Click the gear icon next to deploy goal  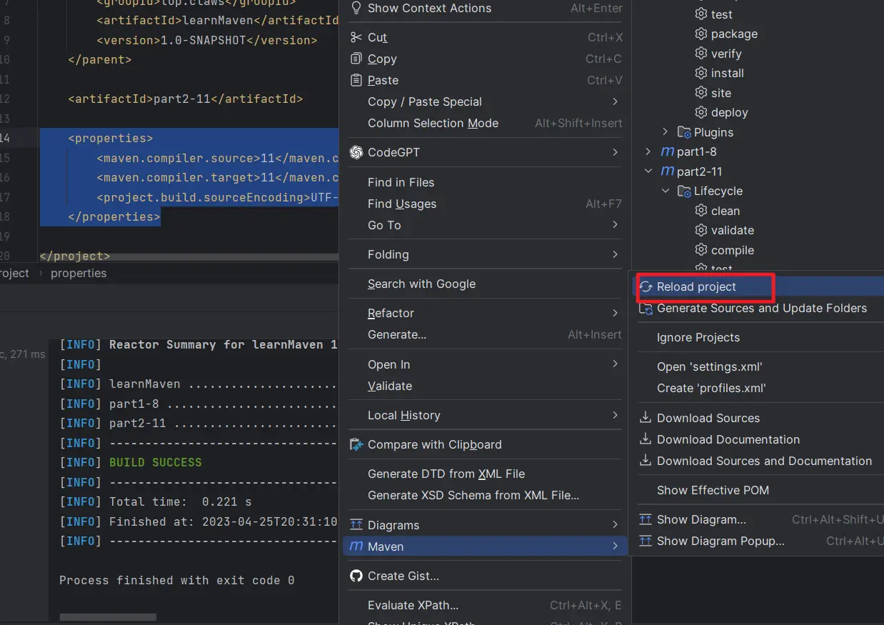point(701,112)
